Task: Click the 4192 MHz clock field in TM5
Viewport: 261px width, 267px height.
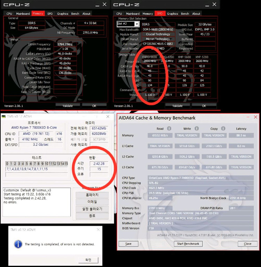Action: 30,139
